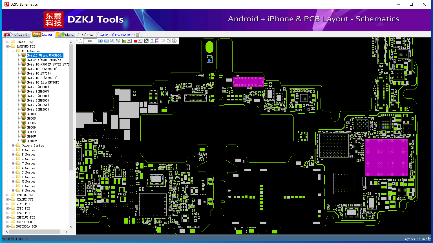Click the magnifier search icon in toolbar

click(80, 41)
